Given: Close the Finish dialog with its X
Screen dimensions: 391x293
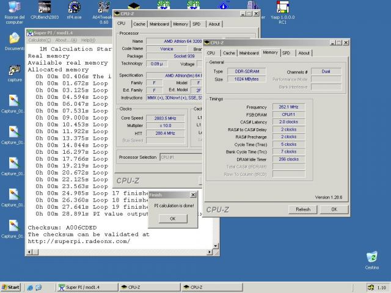Looking at the screenshot, I should point(193,195).
